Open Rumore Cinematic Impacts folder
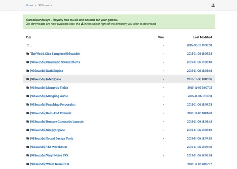The height and width of the screenshot is (169, 237). pyautogui.click(x=56, y=122)
